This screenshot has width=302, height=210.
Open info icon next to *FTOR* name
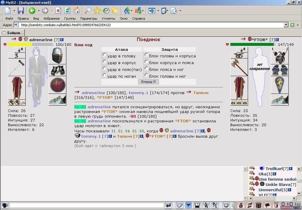point(277,40)
